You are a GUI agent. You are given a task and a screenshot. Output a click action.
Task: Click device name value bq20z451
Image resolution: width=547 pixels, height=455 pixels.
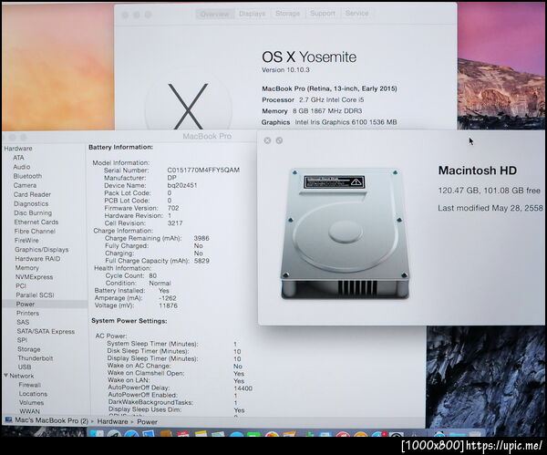pos(182,185)
